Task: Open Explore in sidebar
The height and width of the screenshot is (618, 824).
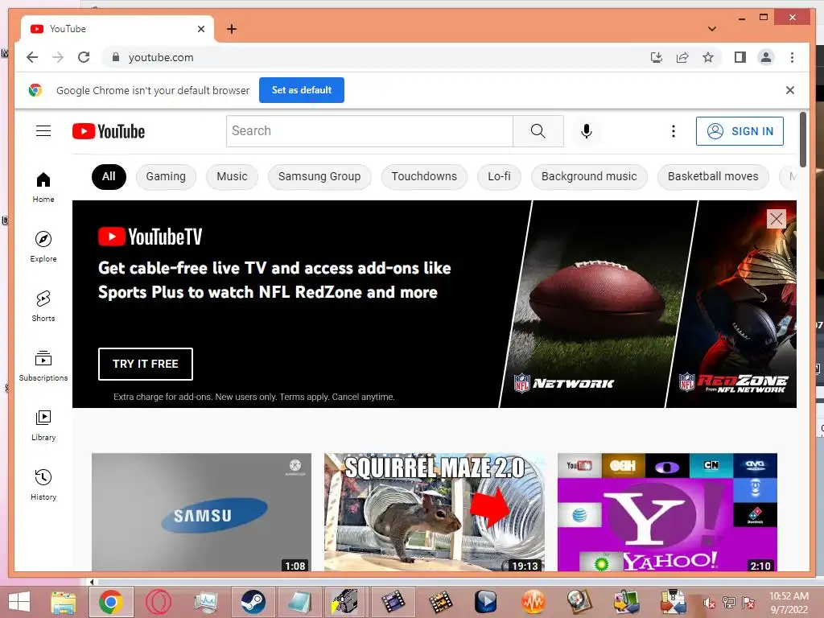Action: tap(43, 246)
